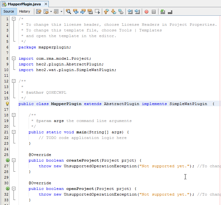The width and height of the screenshot is (221, 205).
Task: Switch to Source view
Action: click(x=9, y=11)
